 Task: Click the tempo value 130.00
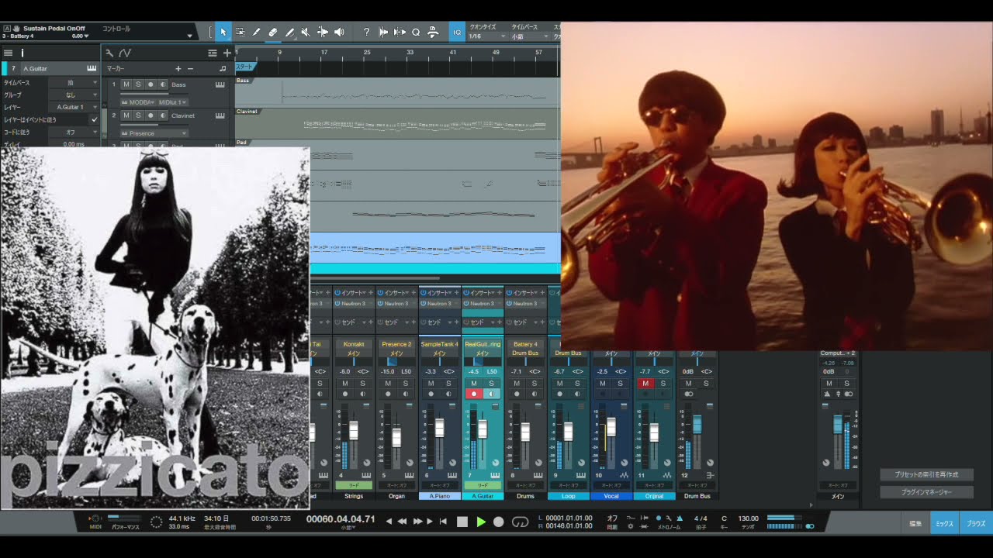click(748, 518)
